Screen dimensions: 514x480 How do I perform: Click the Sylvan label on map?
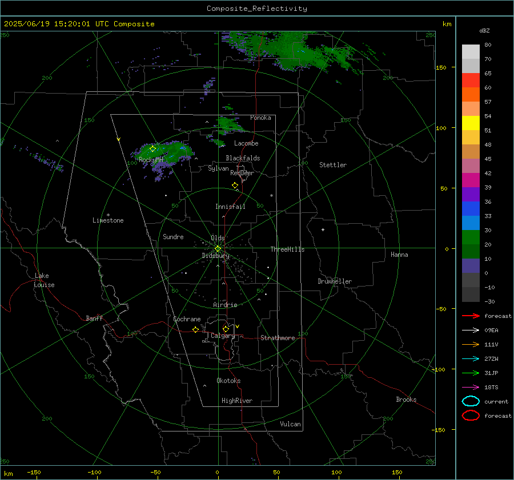point(218,168)
